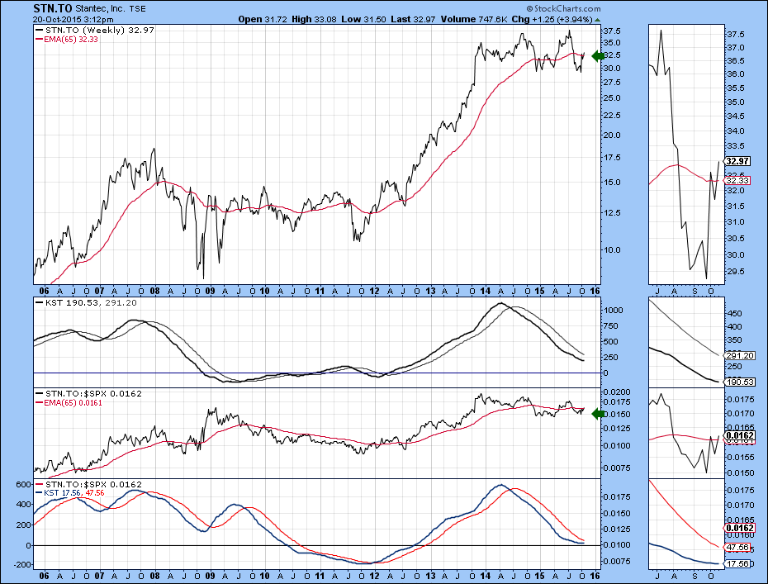The width and height of the screenshot is (768, 584).
Task: Click the 1000 tick on KST panel axis
Action: (614, 310)
